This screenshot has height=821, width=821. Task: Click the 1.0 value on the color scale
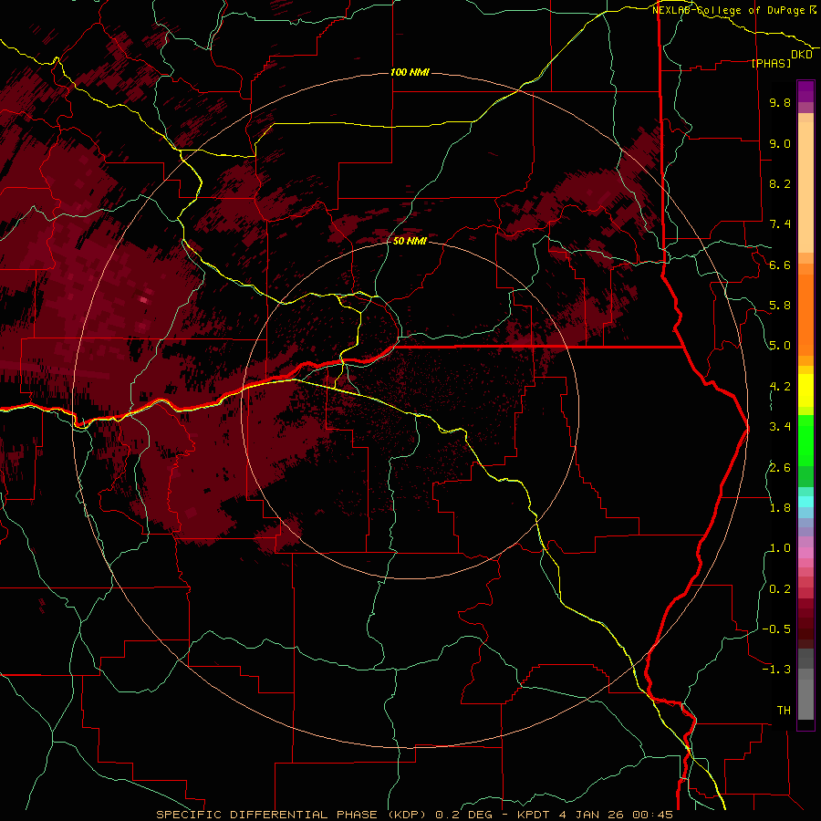coord(780,548)
